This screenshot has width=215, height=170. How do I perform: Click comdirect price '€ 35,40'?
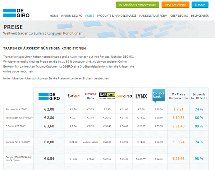click(124, 159)
